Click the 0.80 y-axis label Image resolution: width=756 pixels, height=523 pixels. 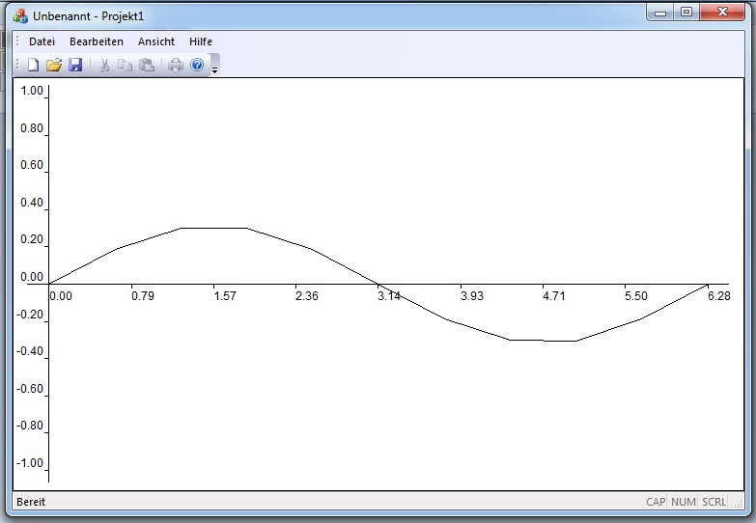coord(32,128)
